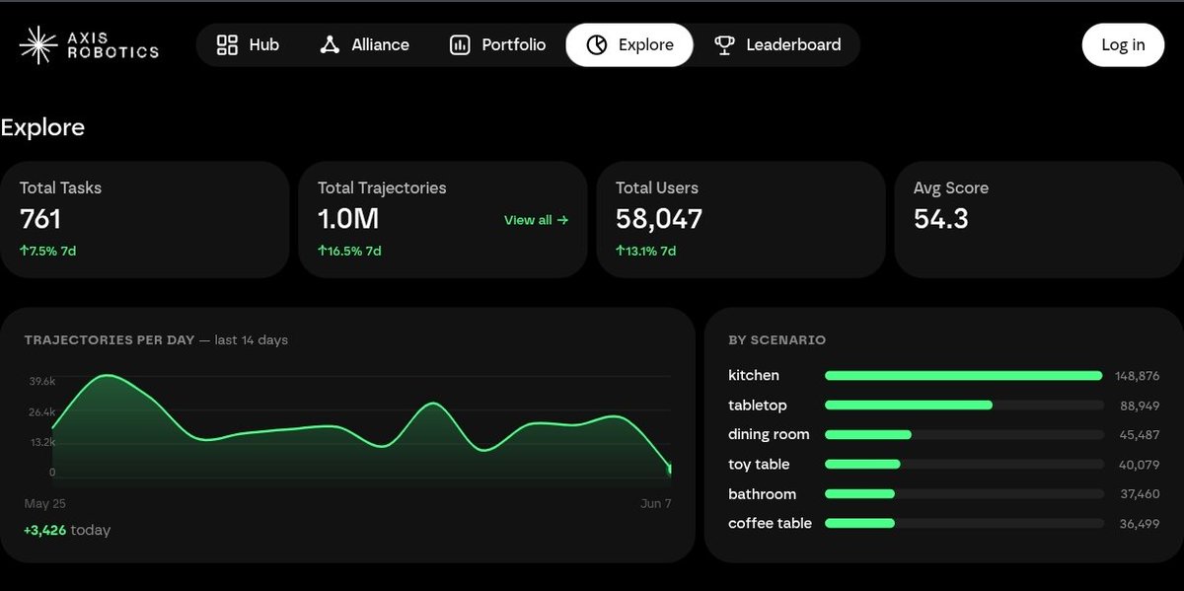The image size is (1184, 591).
Task: Open the Alliance tab
Action: [x=364, y=44]
